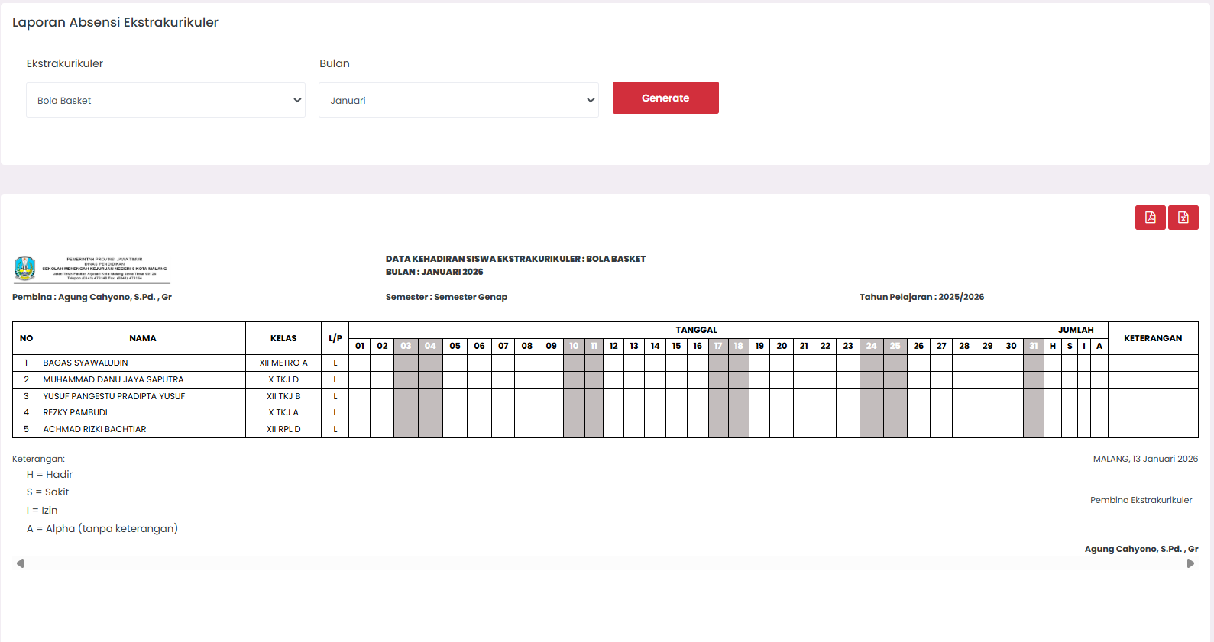The image size is (1214, 642).
Task: Click the right scroll arrow
Action: pos(1190,563)
